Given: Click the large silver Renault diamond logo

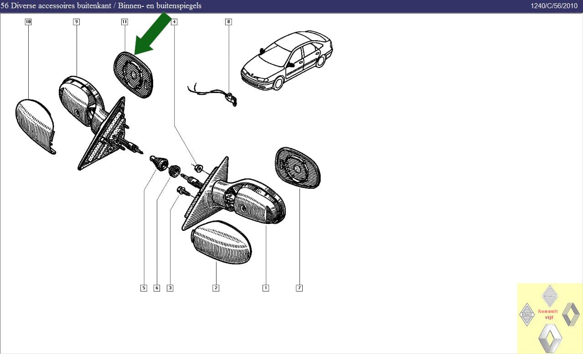Looking at the screenshot, I should point(550,338).
